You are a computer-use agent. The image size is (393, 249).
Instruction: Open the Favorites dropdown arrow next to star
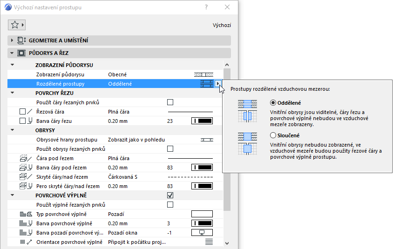pos(22,25)
